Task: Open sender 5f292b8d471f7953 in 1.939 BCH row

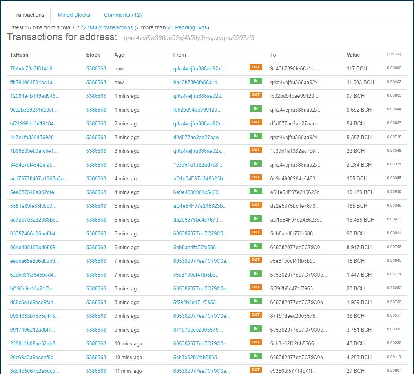Action: (x=197, y=302)
